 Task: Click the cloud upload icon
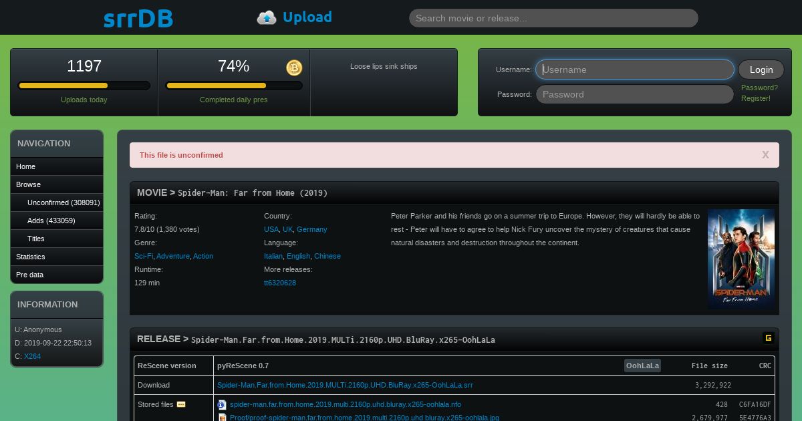pyautogui.click(x=267, y=17)
